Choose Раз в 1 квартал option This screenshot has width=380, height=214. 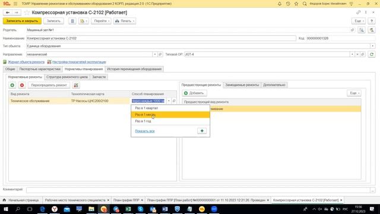[170, 108]
